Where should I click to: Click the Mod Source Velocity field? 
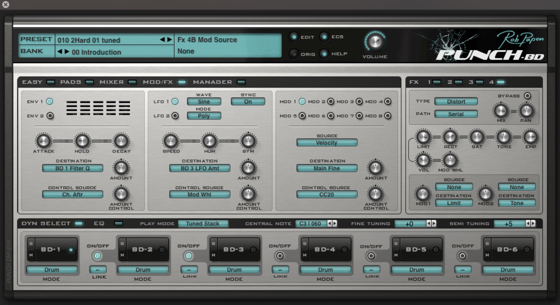(x=326, y=142)
